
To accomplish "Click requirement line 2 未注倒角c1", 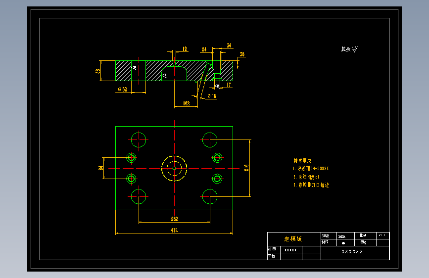I will 306,177.
